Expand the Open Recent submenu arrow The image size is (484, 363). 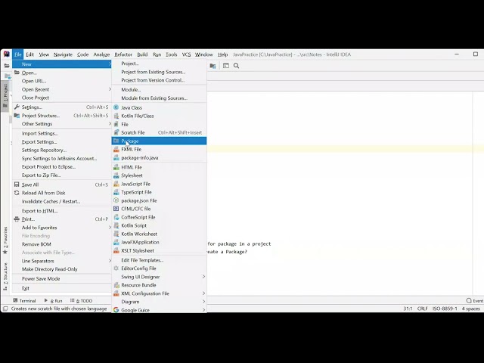[110, 89]
